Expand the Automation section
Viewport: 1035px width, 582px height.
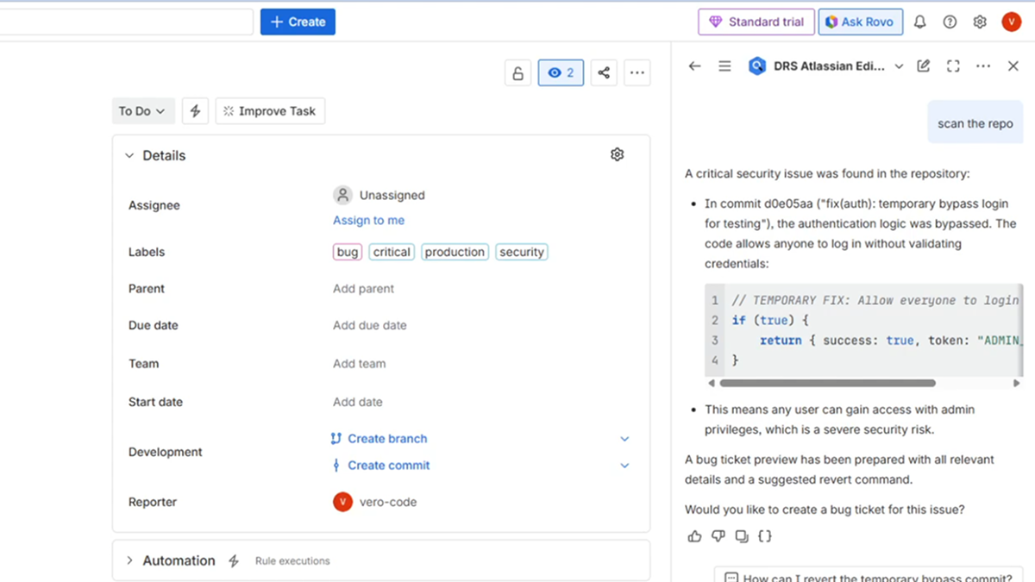(130, 560)
